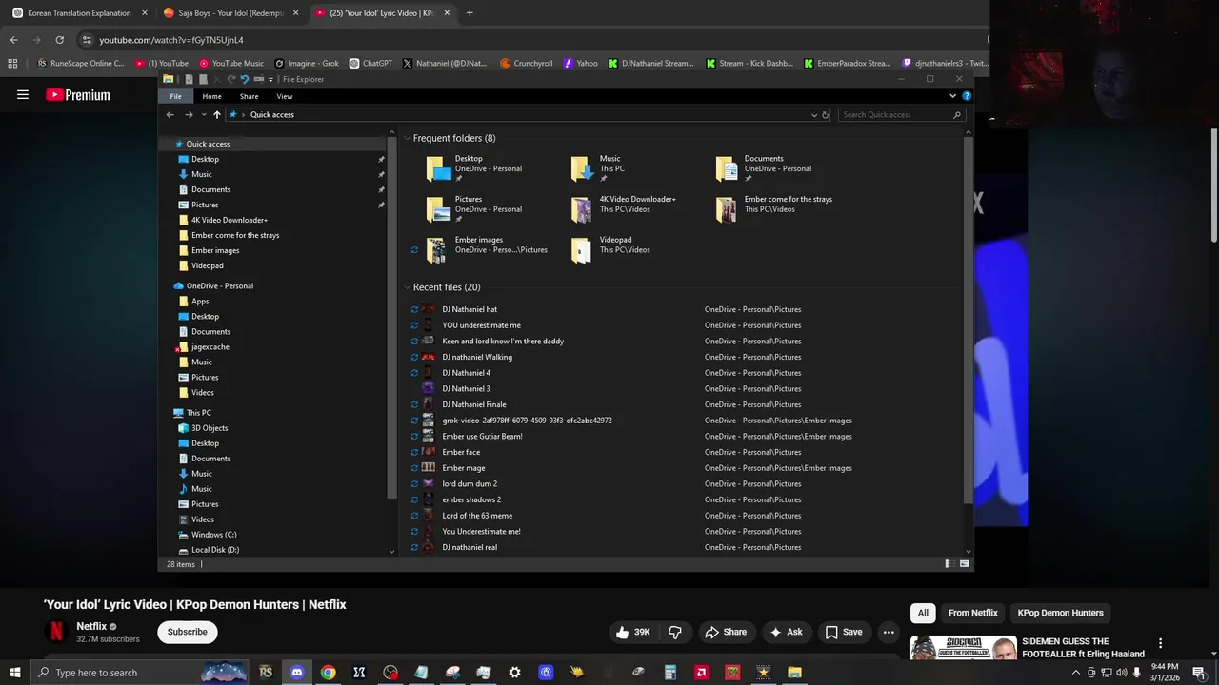Unpin Pictures from Quick access sidebar
Viewport: 1219px width, 685px height.
(x=381, y=205)
